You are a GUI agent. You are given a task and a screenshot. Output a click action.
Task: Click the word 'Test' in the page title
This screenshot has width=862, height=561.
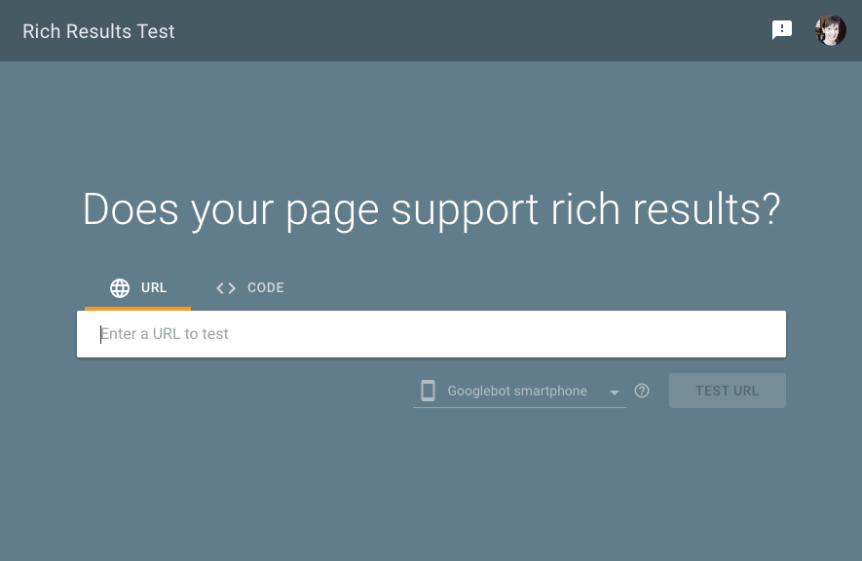[x=156, y=31]
